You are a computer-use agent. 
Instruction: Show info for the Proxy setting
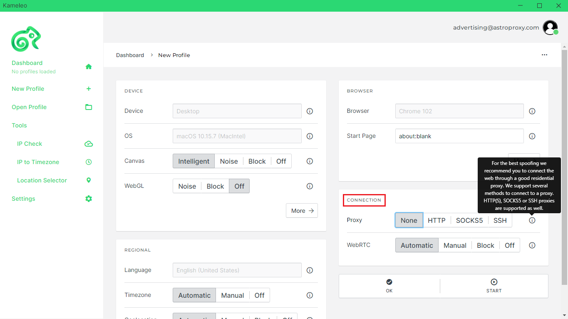(x=532, y=220)
